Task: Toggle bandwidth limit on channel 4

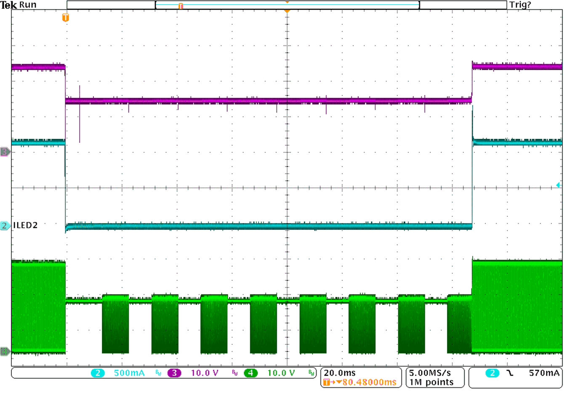Action: click(x=311, y=373)
